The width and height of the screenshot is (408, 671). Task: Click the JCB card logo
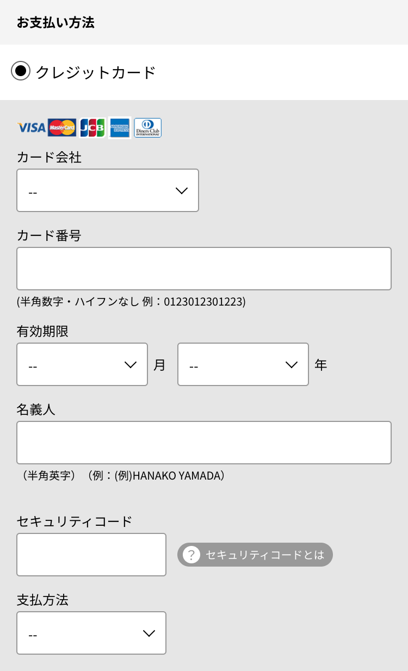tap(92, 128)
